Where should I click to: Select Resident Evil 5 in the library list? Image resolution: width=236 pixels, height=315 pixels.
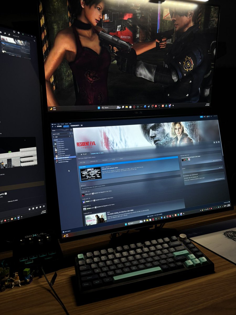point(61,152)
